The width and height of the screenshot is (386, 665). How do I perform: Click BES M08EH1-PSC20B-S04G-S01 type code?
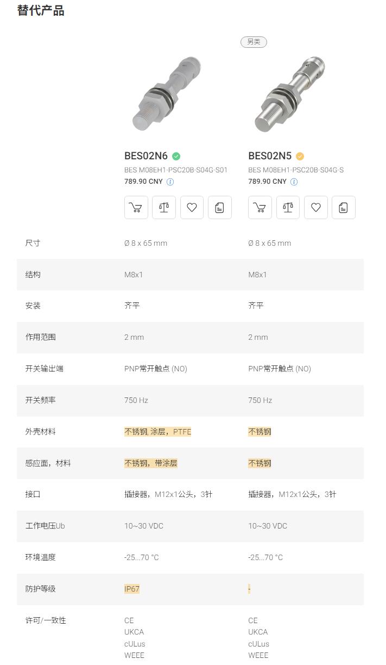[x=176, y=170]
